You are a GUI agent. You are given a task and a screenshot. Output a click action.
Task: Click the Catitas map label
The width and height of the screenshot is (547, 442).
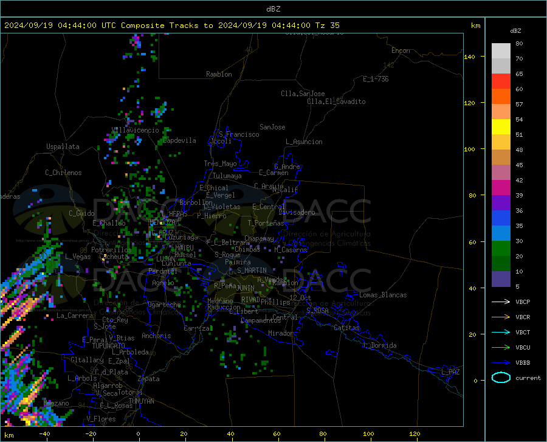tap(346, 328)
